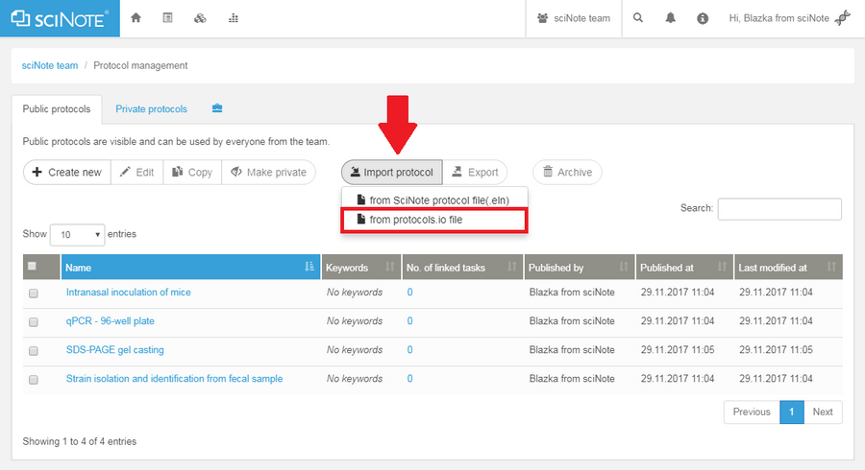Select all protocols header checkbox

tap(32, 267)
